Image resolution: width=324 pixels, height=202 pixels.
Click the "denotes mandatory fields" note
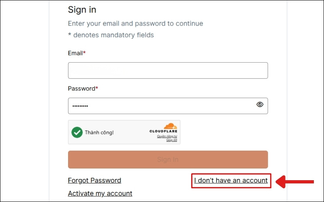pos(113,35)
